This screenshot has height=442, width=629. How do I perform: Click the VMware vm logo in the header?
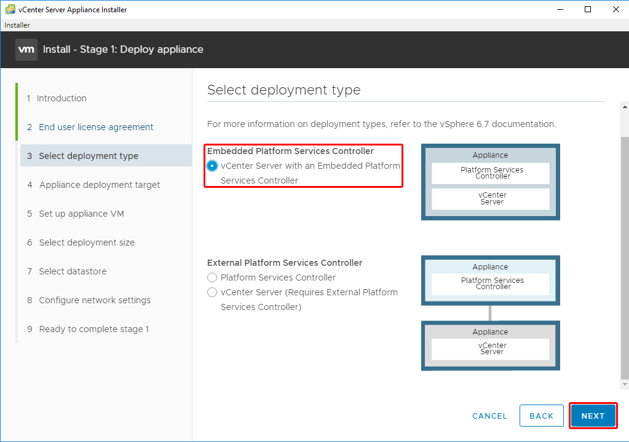26,50
